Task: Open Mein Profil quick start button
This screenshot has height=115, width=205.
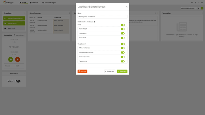Action: (14, 28)
